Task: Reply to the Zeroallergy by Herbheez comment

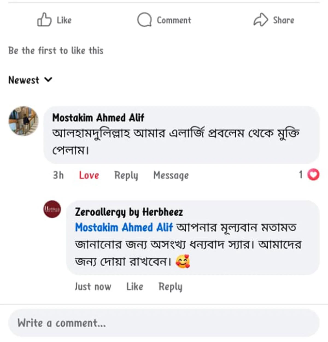Action: tap(170, 287)
